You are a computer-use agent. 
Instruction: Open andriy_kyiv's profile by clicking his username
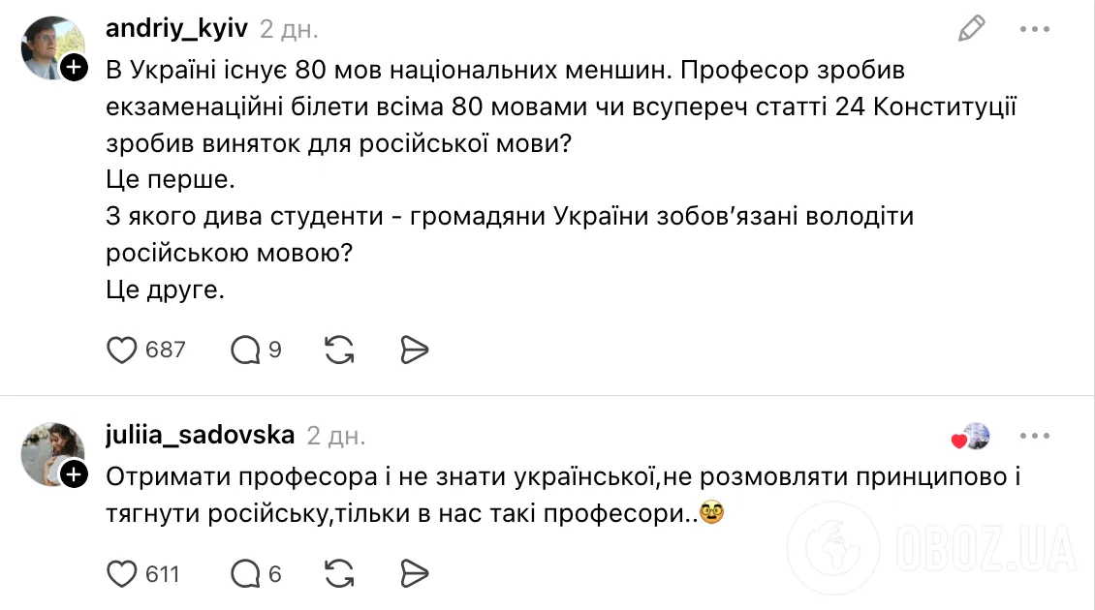click(x=176, y=28)
